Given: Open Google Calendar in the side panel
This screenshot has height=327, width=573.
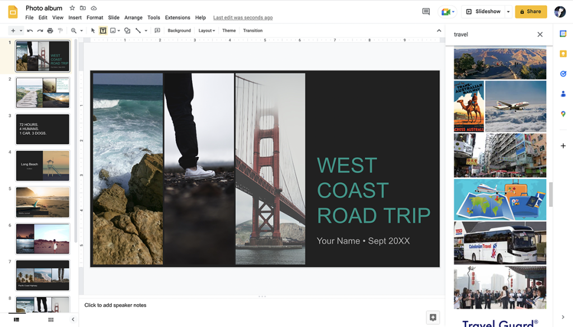Looking at the screenshot, I should point(563,34).
